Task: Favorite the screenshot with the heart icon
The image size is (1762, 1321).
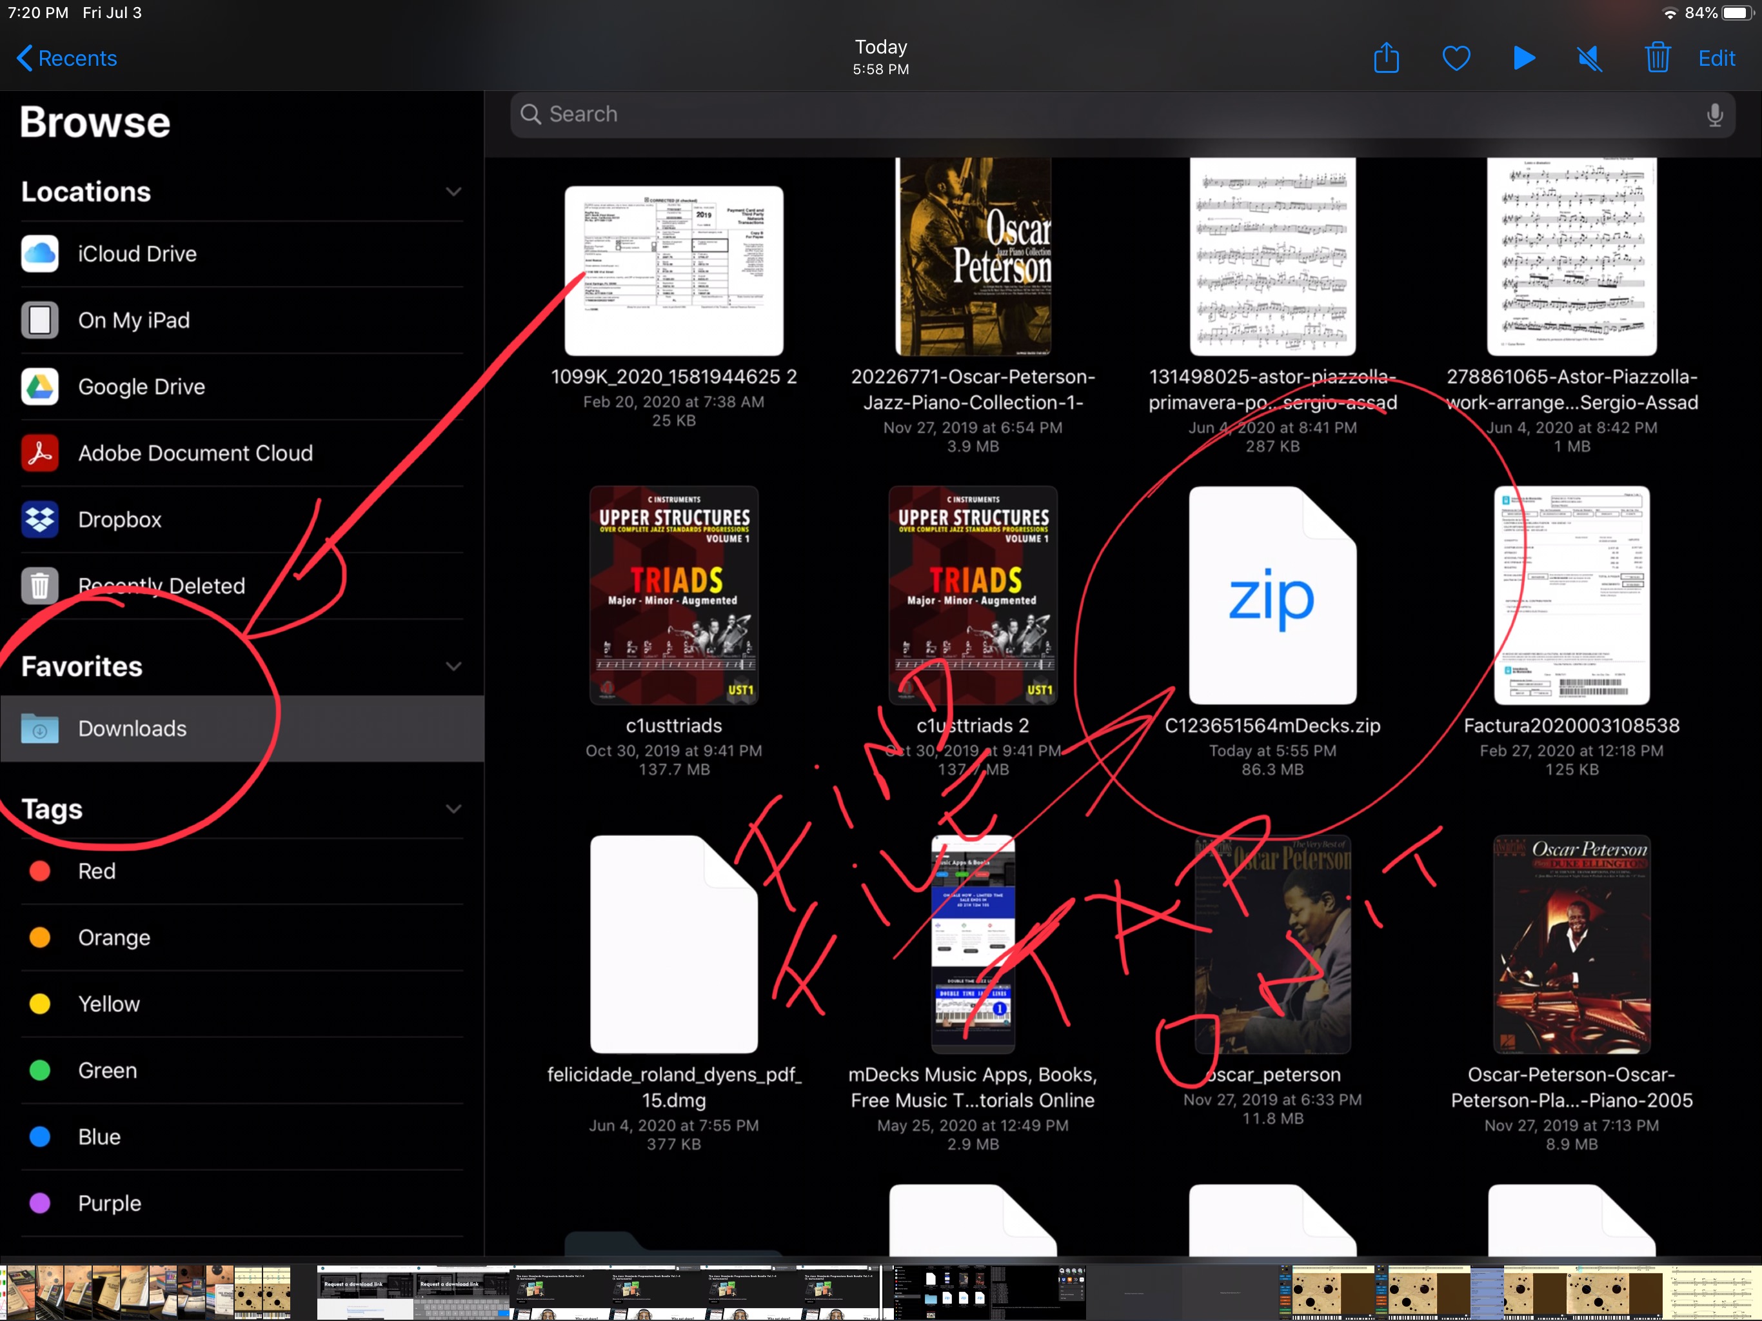Action: [1456, 58]
